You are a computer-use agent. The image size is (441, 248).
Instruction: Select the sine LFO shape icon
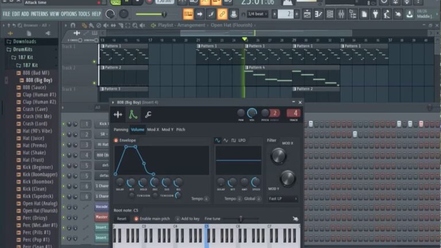[218, 140]
